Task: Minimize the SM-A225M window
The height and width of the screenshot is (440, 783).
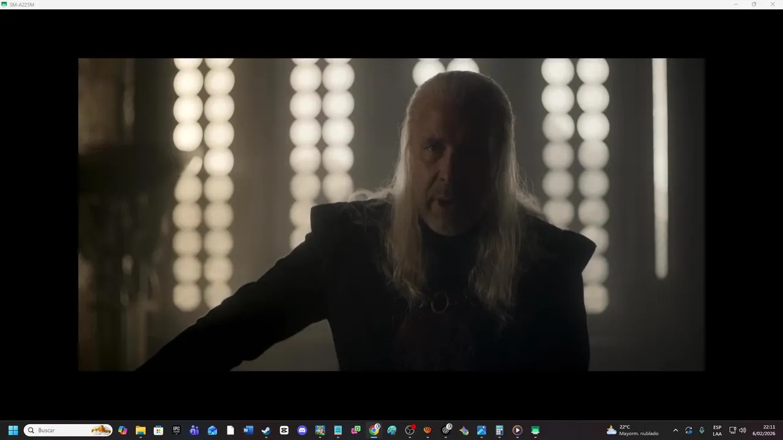Action: [736, 4]
